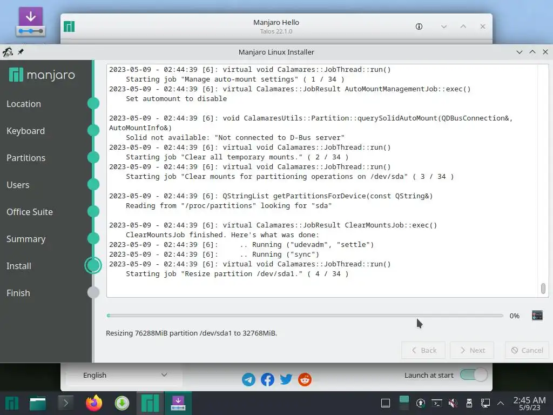Screen dimensions: 553x415
Task: Click the Cancel button
Action: (527, 350)
